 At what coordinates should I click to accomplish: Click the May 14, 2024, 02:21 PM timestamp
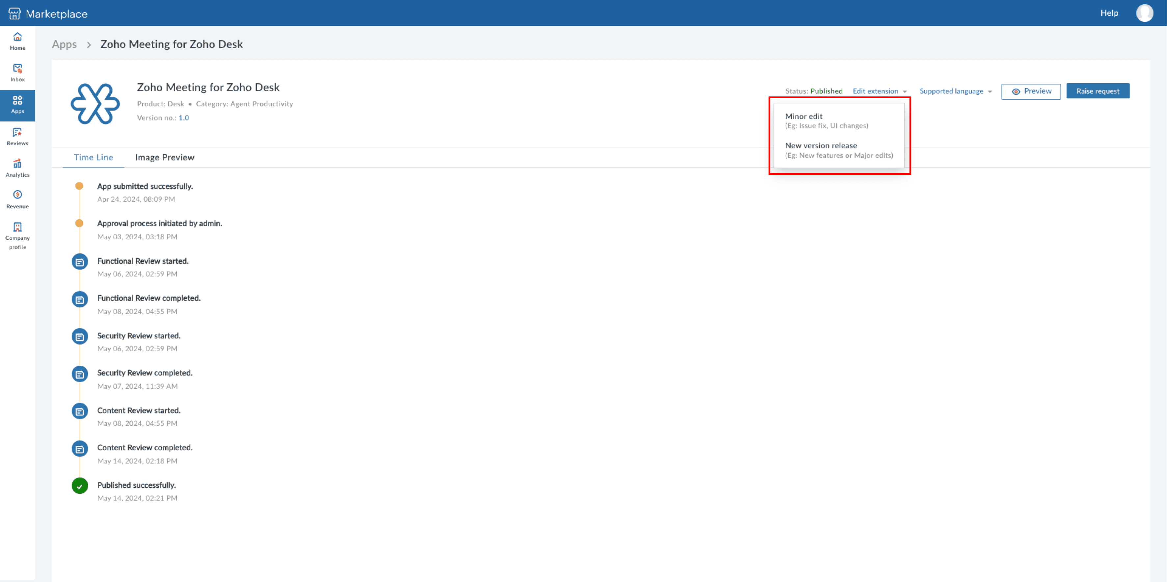click(137, 498)
